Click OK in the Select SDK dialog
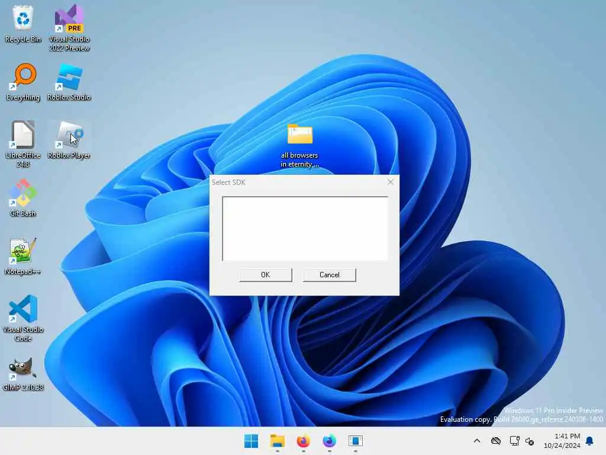The width and height of the screenshot is (606, 455). coord(266,275)
